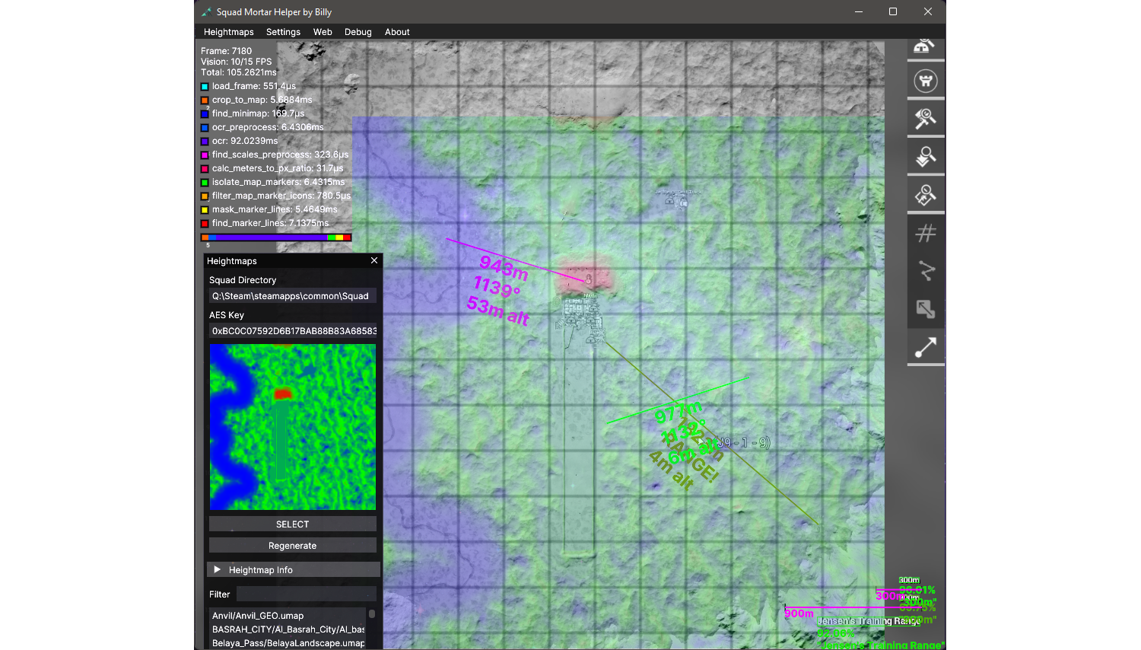Click the multicolor timing bar

276,237
